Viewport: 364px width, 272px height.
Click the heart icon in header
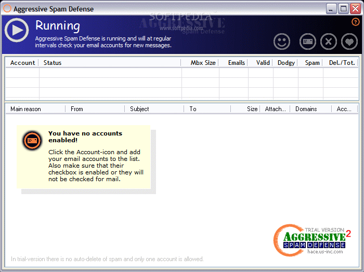[349, 42]
